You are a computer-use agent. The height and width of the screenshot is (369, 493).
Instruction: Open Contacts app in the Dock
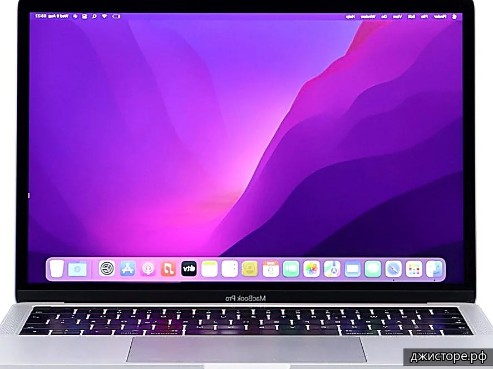[250, 269]
